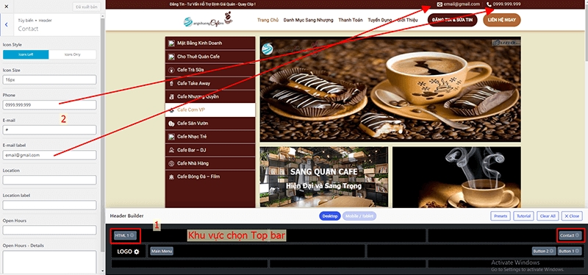Image resolution: width=588 pixels, height=275 pixels.
Task: Go back using the left chevron arrow
Action: 7,25
